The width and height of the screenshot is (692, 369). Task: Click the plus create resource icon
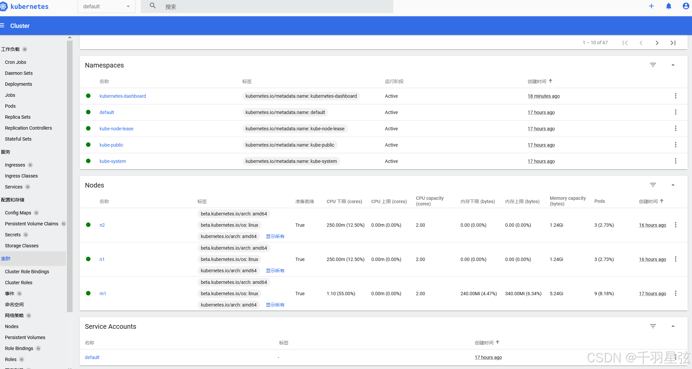tap(651, 6)
